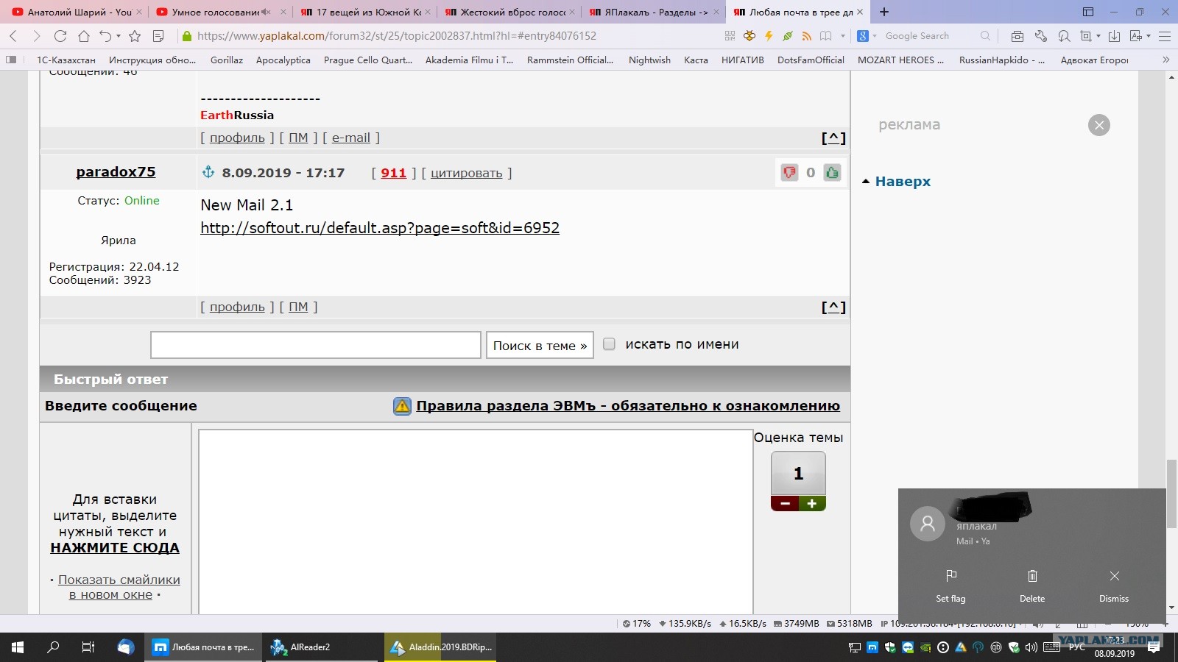Open Task View on the taskbar
The image size is (1178, 662).
[88, 647]
